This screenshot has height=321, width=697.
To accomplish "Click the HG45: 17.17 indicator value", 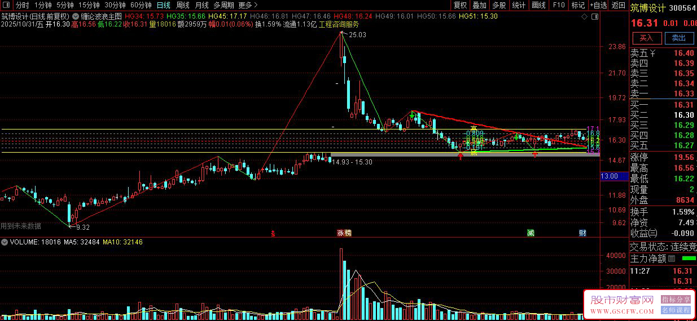I will coord(227,16).
